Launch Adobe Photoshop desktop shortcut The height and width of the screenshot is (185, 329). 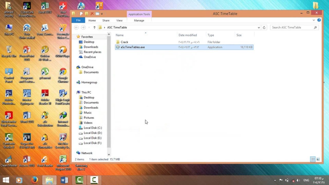click(9, 97)
